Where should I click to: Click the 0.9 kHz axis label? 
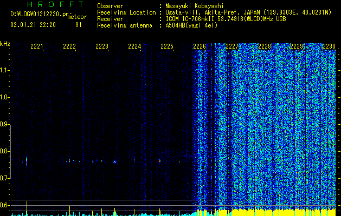(x=4, y=124)
